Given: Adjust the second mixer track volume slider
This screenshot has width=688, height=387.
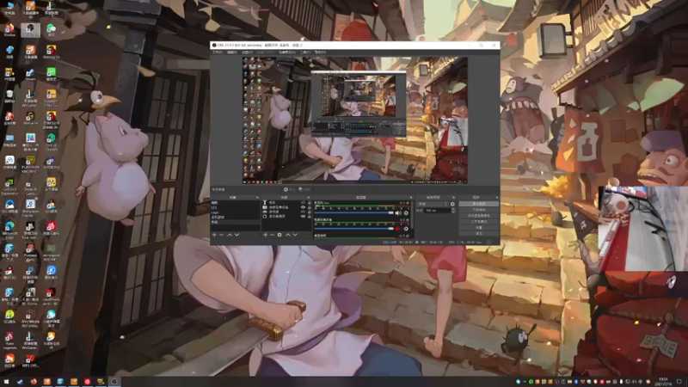Looking at the screenshot, I should (354, 229).
